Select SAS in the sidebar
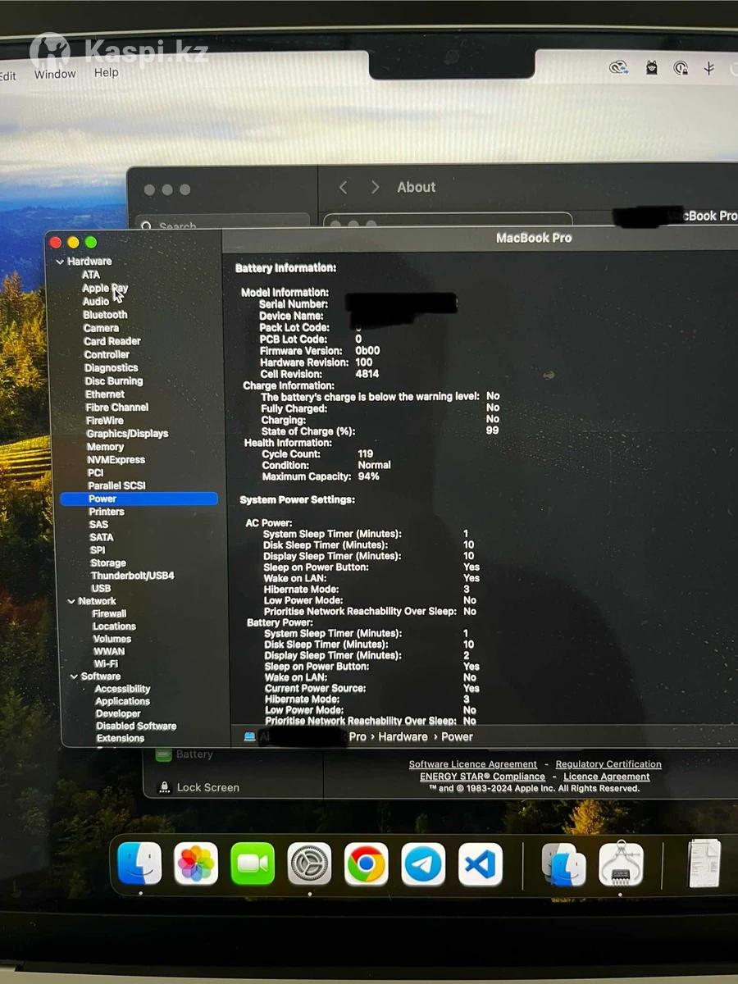This screenshot has height=984, width=738. point(98,525)
